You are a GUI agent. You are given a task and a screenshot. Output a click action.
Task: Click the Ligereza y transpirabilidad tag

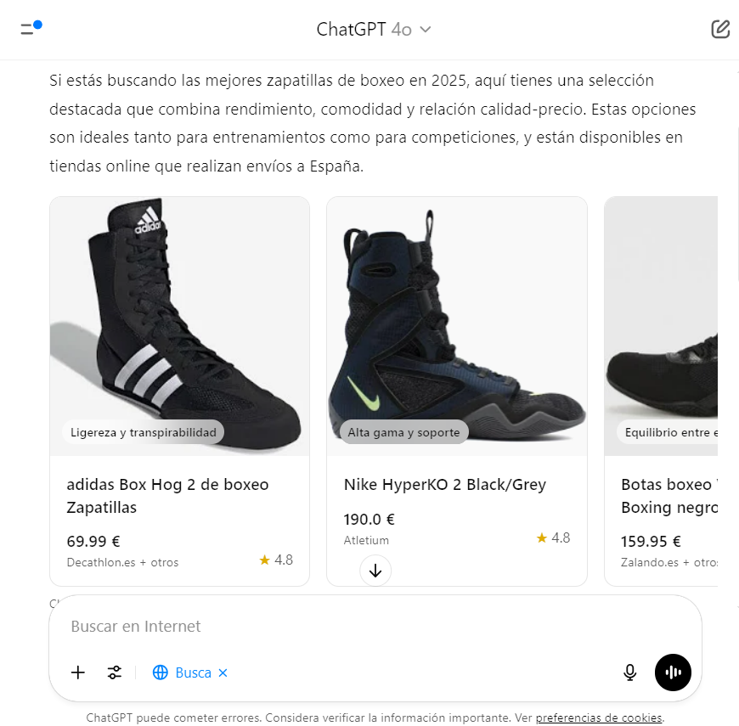coord(144,432)
